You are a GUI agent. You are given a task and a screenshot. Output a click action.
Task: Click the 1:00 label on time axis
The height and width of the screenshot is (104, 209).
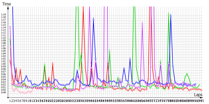point(3,64)
